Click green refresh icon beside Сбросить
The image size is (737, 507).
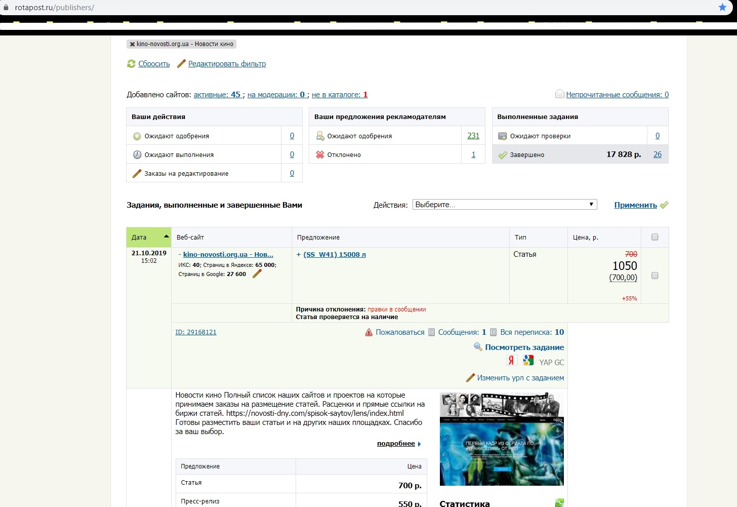(131, 64)
